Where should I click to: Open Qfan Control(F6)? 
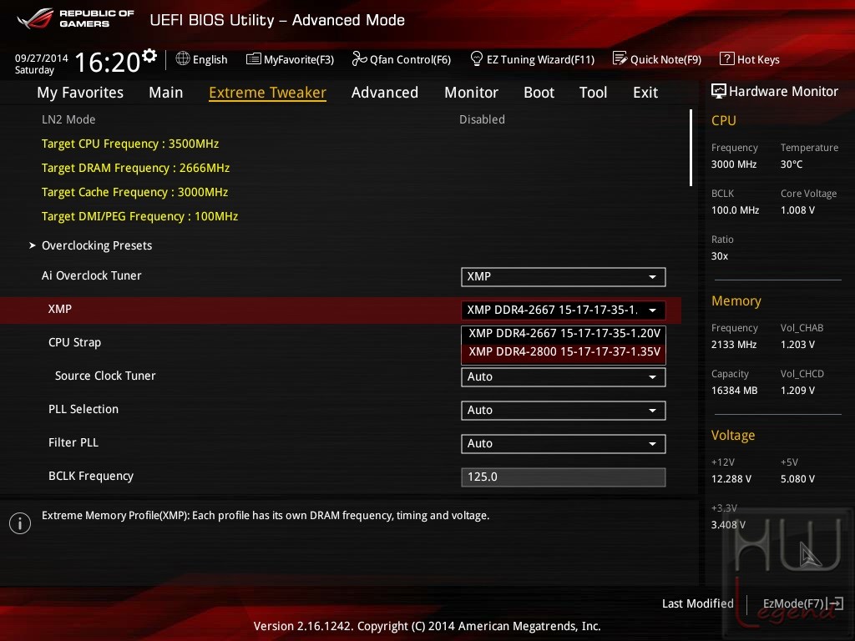point(402,59)
